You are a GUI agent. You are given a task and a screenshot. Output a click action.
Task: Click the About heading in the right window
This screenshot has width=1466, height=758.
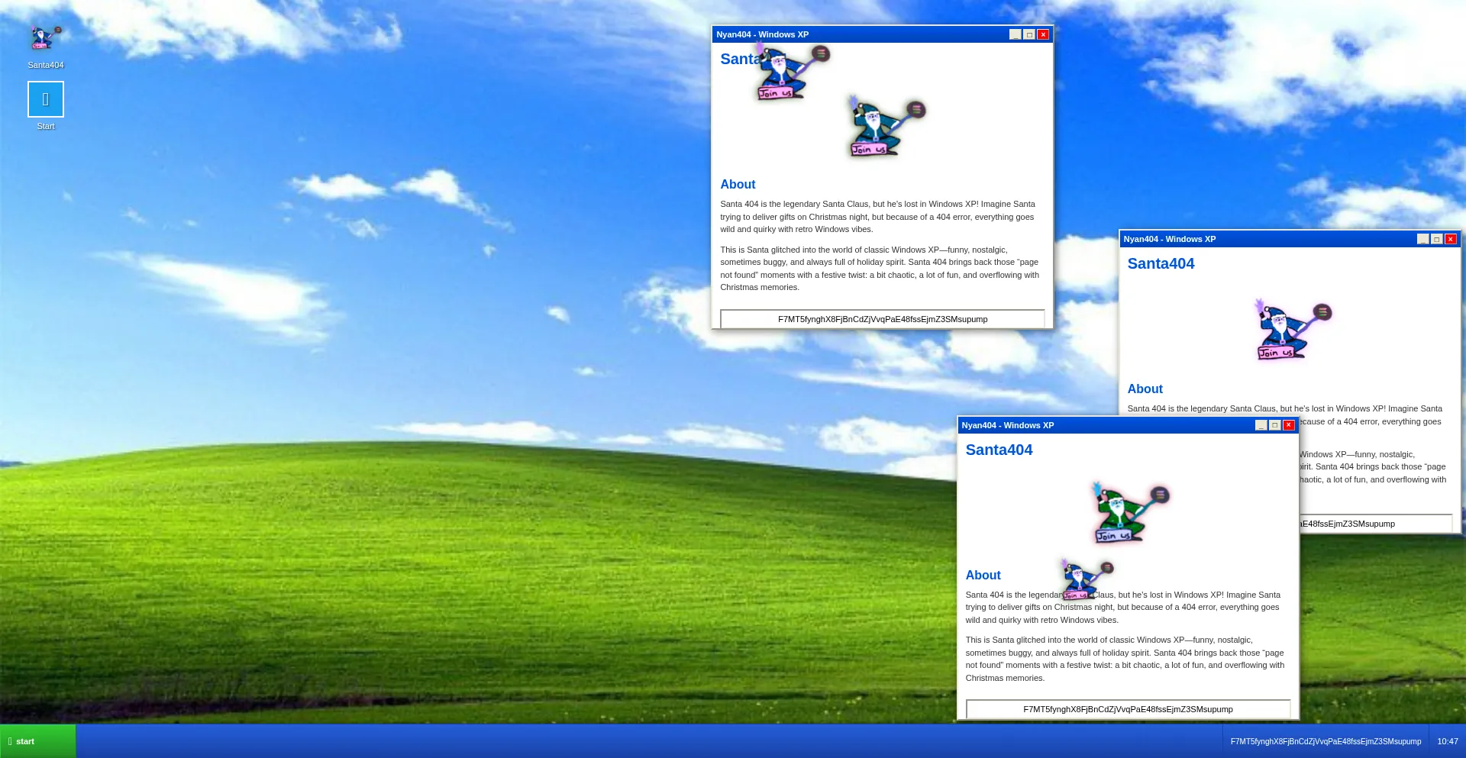point(1145,389)
